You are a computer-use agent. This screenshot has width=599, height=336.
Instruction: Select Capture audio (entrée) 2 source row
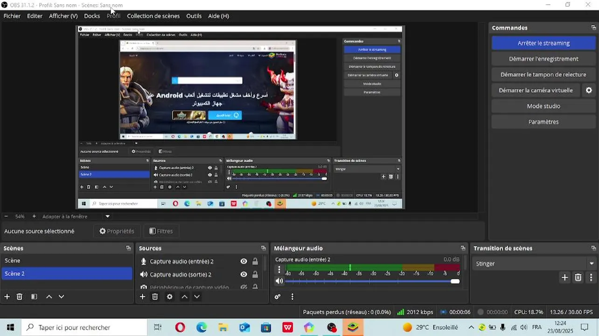tap(200, 261)
